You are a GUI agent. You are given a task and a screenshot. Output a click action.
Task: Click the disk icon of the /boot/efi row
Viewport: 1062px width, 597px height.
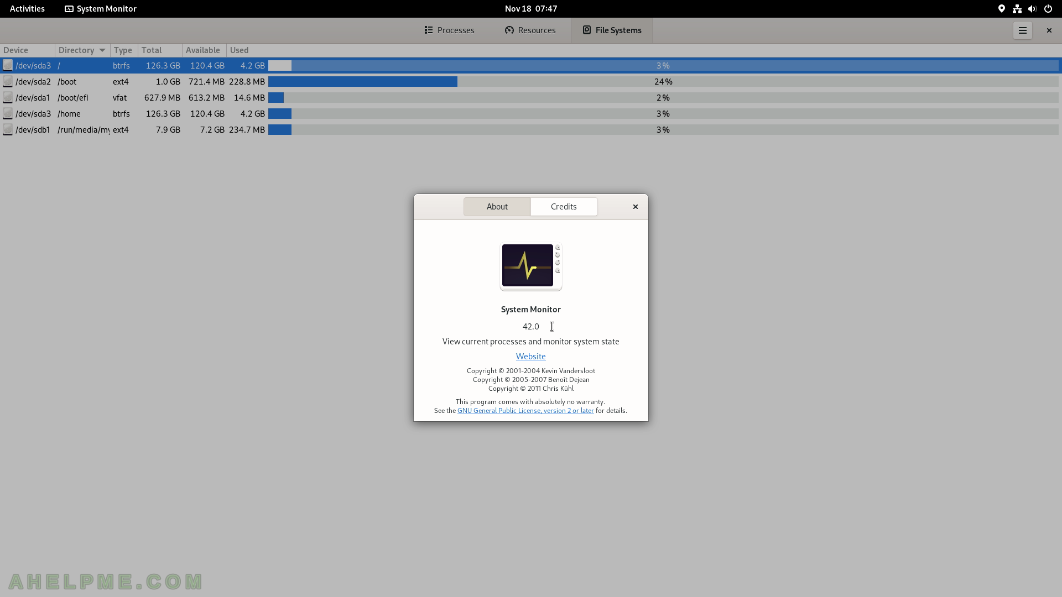[8, 97]
